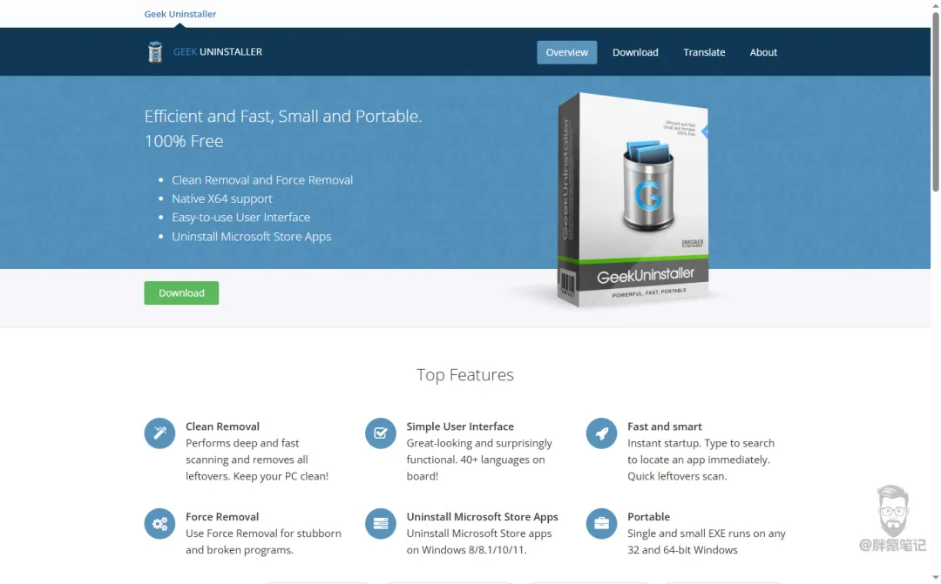Screen dimensions: 941x584
Task: Open the About page
Action: (x=763, y=52)
